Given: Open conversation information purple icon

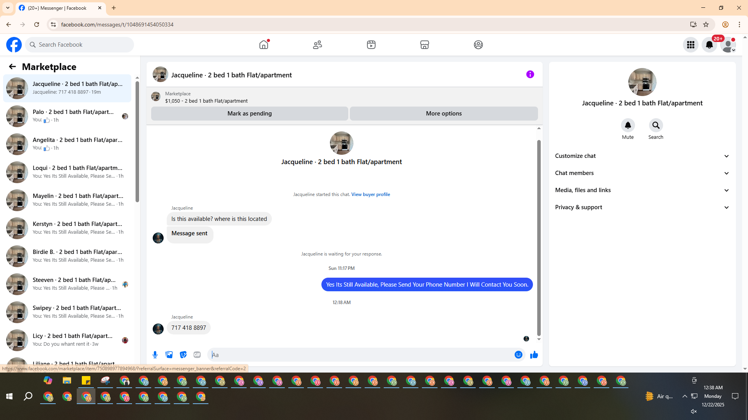Looking at the screenshot, I should (530, 74).
